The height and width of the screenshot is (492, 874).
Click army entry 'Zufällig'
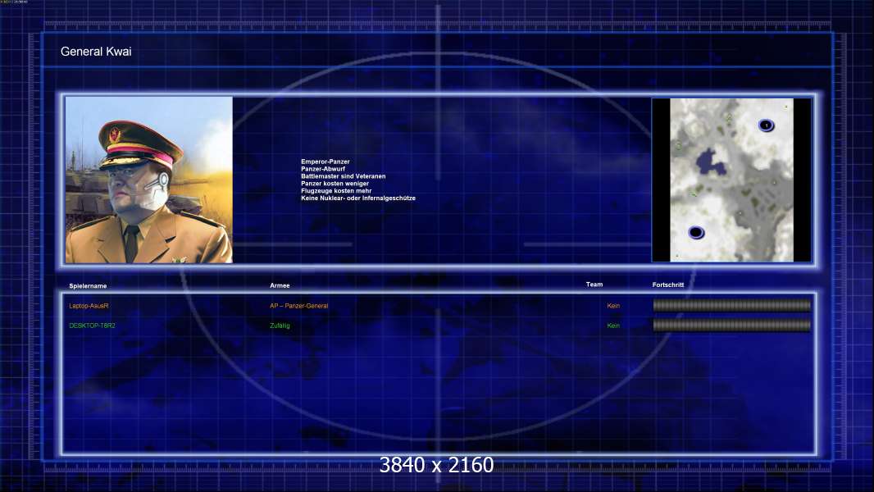point(280,326)
